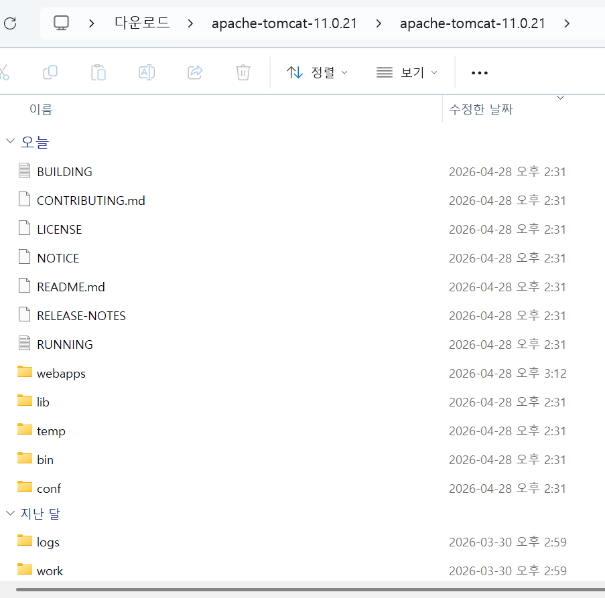Image resolution: width=605 pixels, height=598 pixels.
Task: Open the 보기 view dropdown
Action: [x=407, y=72]
